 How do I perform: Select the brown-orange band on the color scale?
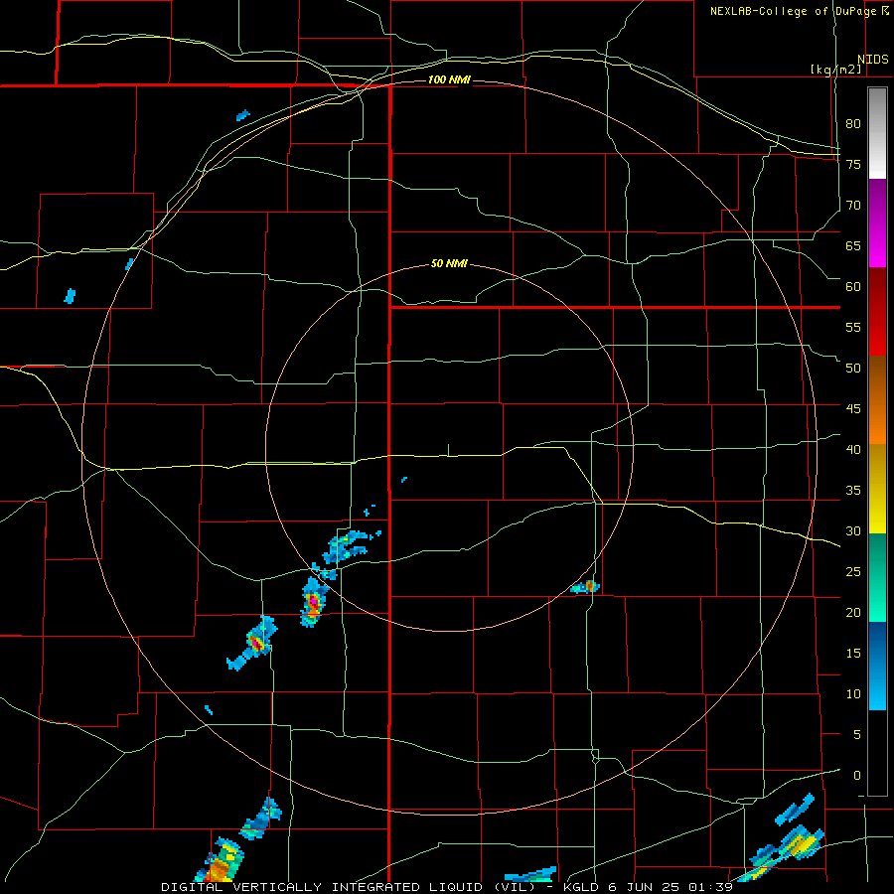point(877,400)
